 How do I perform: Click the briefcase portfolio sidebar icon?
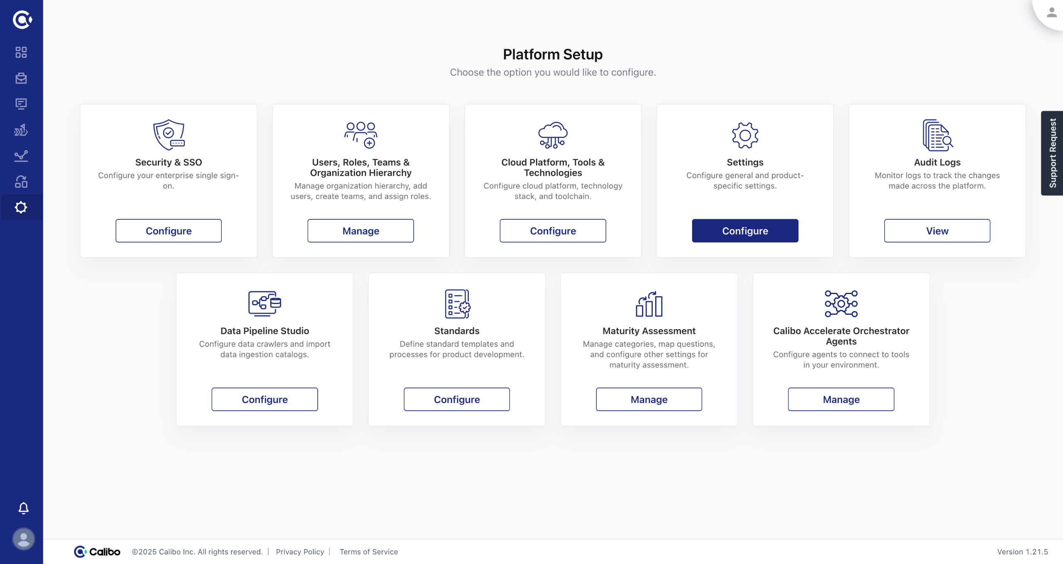pyautogui.click(x=21, y=78)
